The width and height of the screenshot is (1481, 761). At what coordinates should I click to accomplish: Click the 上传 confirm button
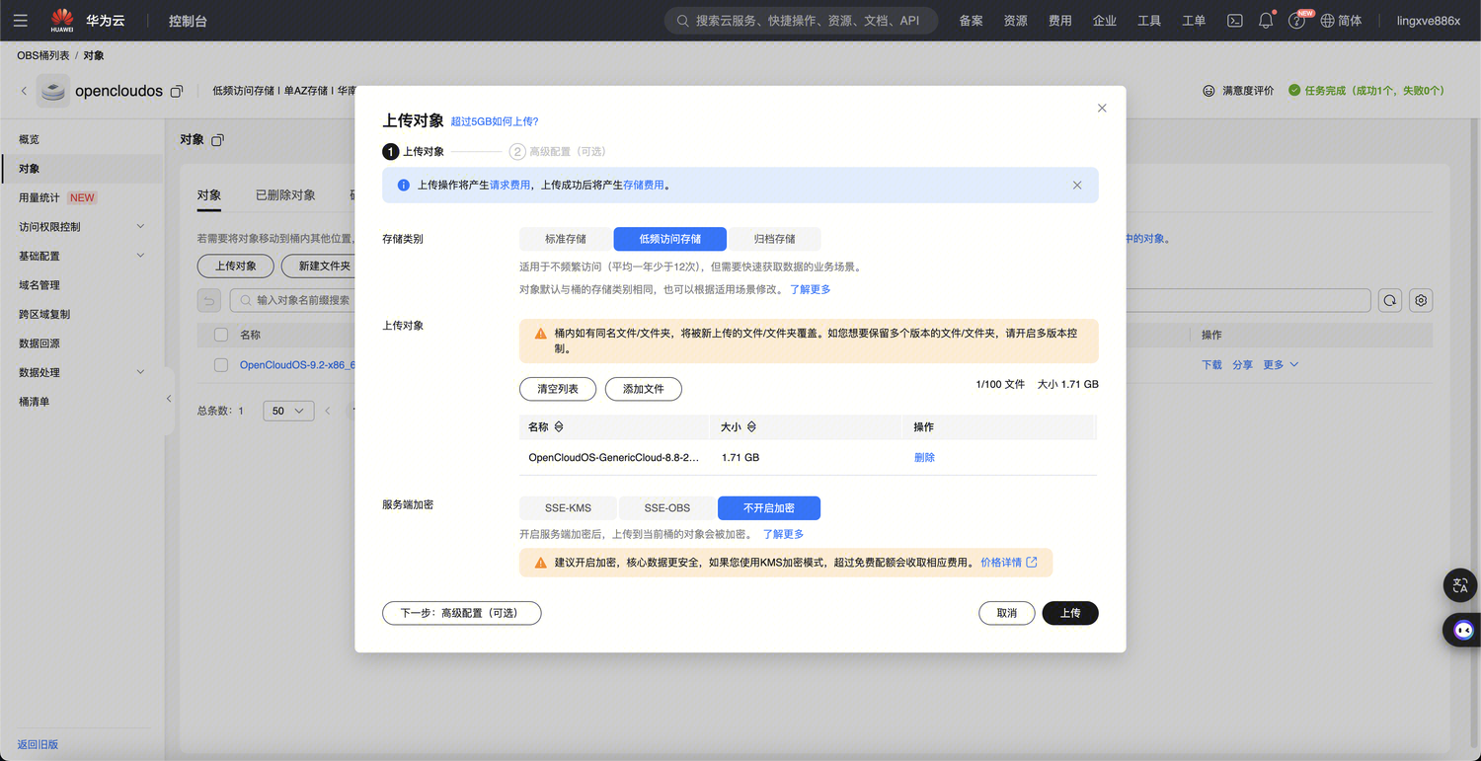coord(1070,613)
